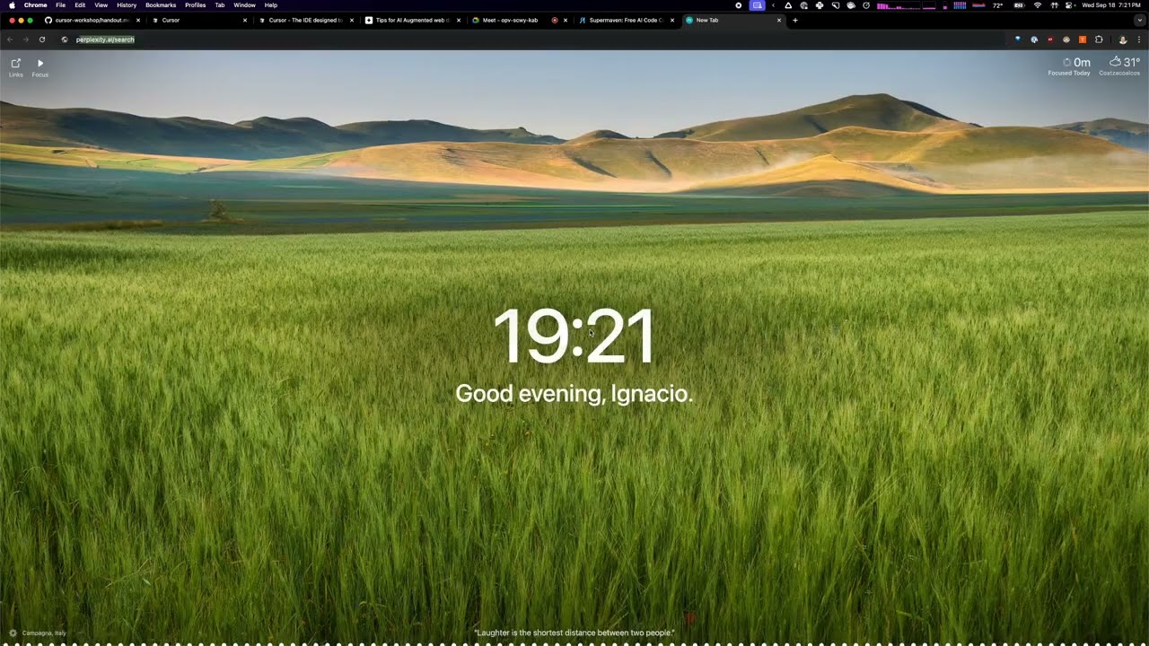The width and height of the screenshot is (1149, 646).
Task: Switch to cursor-workshop/handout GitHub tab
Action: tap(92, 20)
